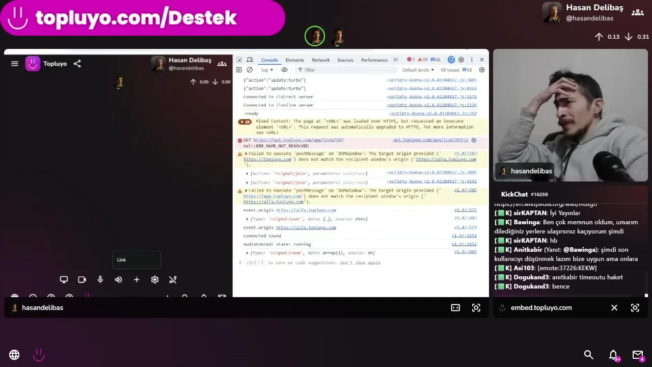Click the pink Topluyo icon in bottom bar
The height and width of the screenshot is (367, 652).
[x=39, y=355]
